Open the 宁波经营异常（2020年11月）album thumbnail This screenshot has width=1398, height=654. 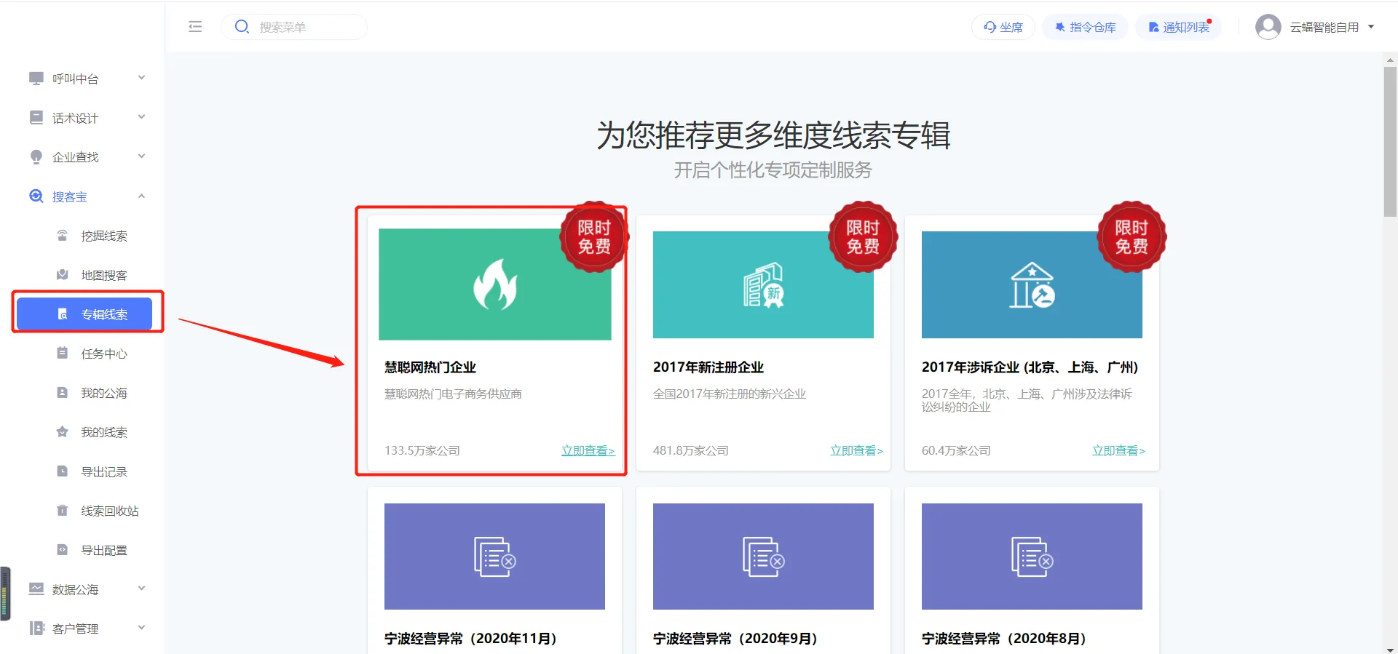point(494,557)
